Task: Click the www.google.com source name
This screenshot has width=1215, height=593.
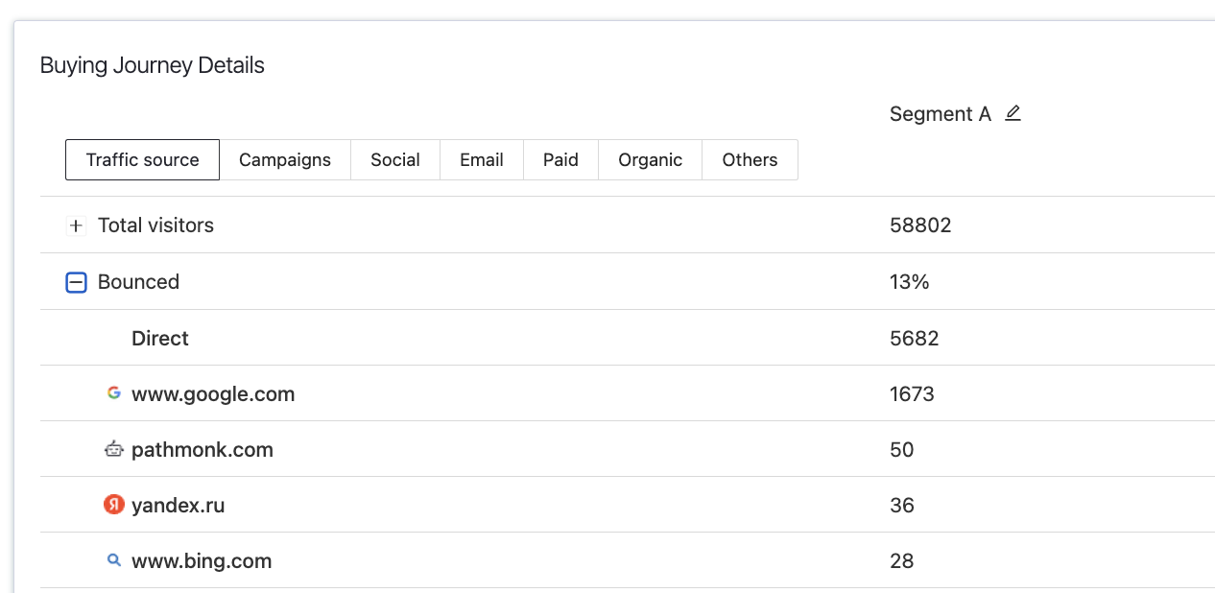Action: tap(213, 394)
